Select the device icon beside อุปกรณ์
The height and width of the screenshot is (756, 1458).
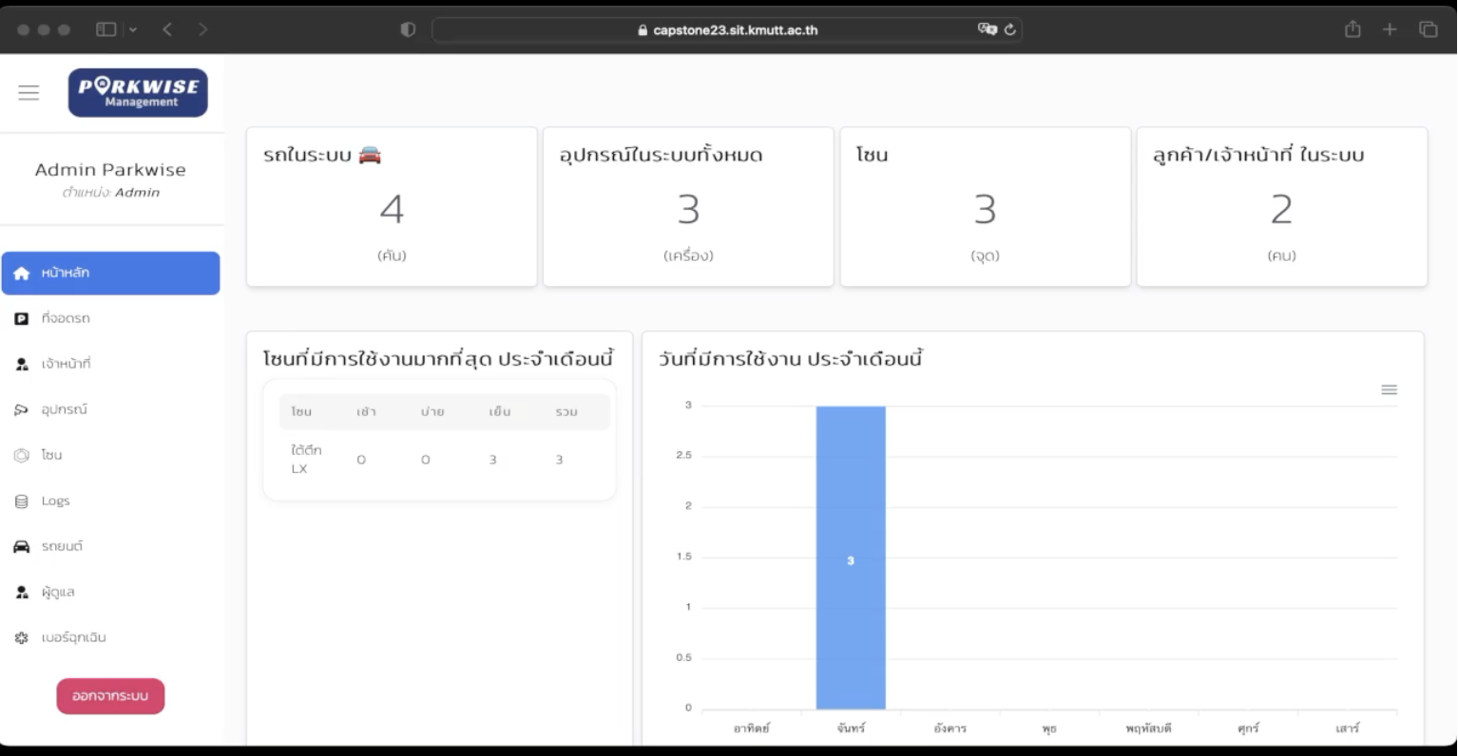[21, 409]
